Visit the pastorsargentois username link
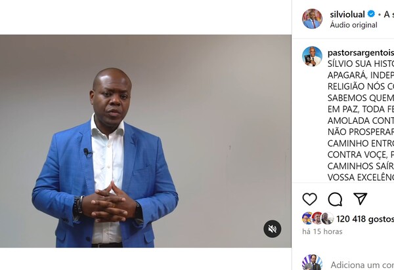Image resolution: width=394 pixels, height=270 pixels. click(x=361, y=53)
